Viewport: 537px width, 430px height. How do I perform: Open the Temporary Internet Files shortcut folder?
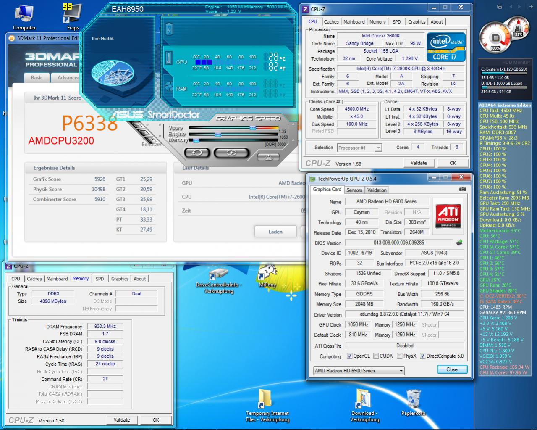pos(267,406)
